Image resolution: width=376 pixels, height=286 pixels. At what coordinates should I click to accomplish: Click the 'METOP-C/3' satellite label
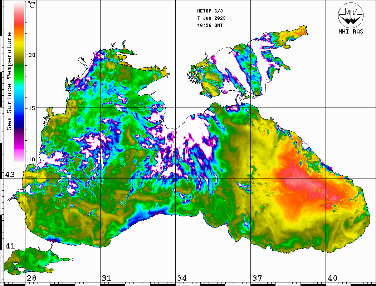(210, 11)
